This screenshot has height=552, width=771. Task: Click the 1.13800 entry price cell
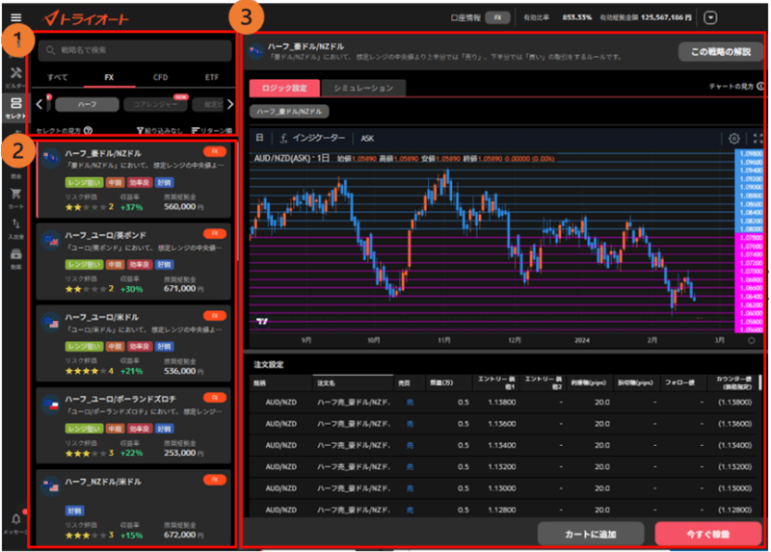click(502, 402)
